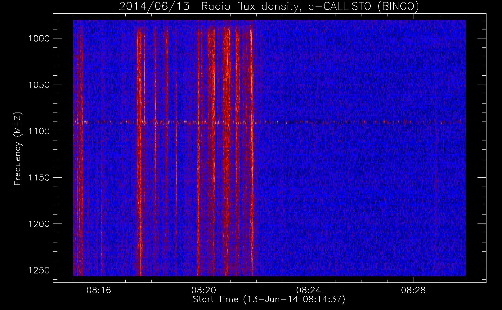Click the 1100 frequency tick label
The width and height of the screenshot is (502, 310).
point(39,131)
